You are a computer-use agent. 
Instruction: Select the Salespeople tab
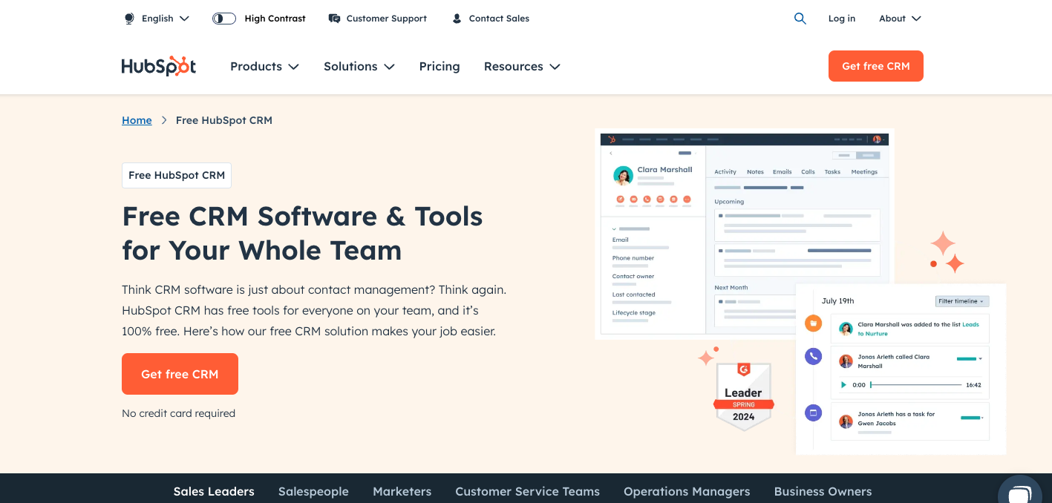[313, 491]
